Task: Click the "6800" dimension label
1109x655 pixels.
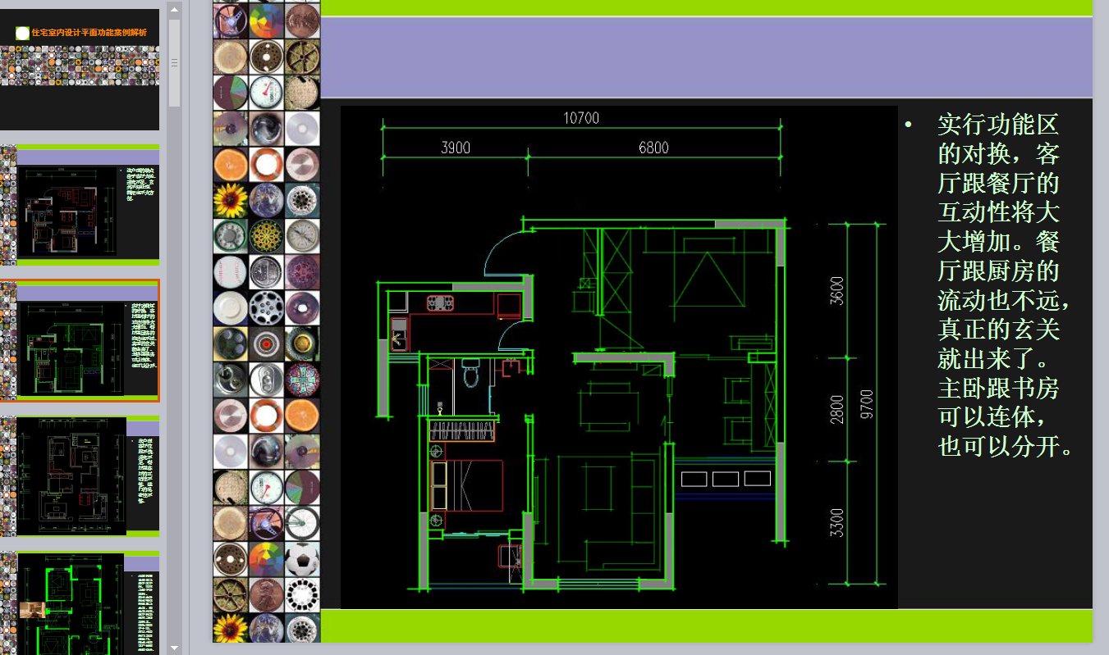Action: pyautogui.click(x=653, y=148)
